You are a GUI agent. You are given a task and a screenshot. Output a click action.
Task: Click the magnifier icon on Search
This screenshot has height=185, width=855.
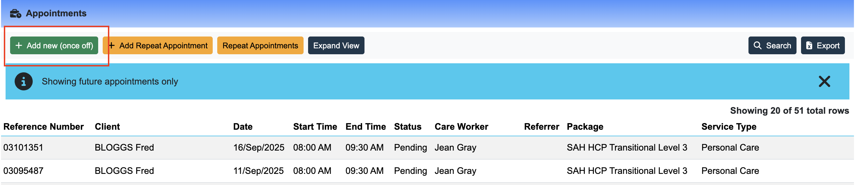point(757,46)
